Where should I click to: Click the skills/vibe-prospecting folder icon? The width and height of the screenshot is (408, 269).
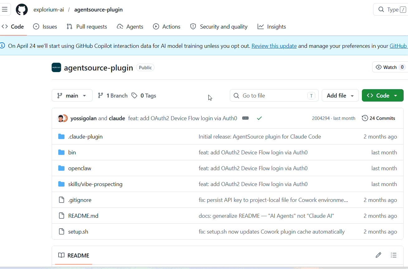pyautogui.click(x=61, y=184)
